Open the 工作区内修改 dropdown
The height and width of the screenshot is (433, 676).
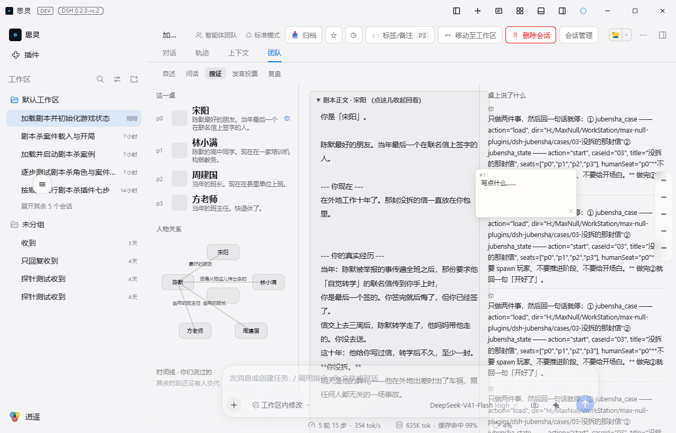281,405
